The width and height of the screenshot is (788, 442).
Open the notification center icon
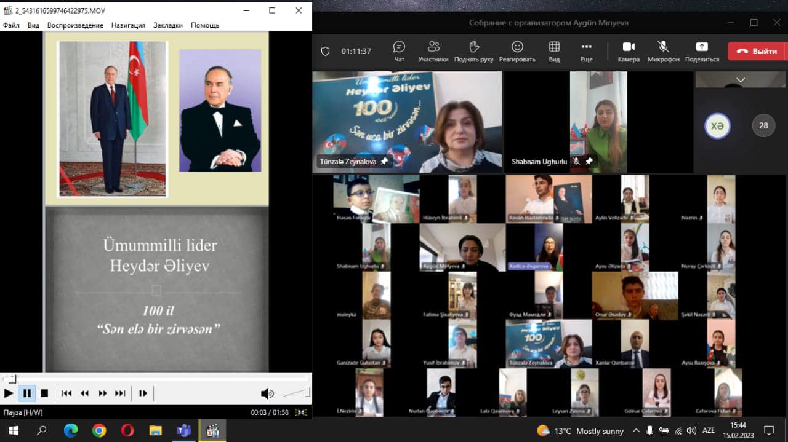769,431
